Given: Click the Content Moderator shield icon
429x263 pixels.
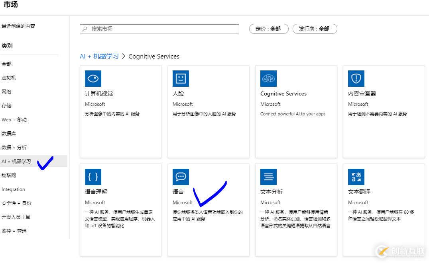Looking at the screenshot, I should 356,79.
